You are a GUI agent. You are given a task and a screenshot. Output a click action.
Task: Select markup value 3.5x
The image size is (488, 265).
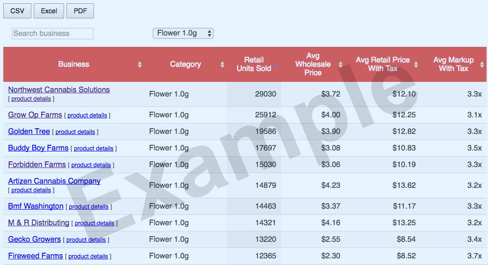point(475,148)
